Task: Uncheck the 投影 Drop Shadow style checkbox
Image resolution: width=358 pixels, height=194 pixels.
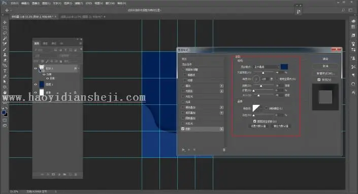Action: click(x=183, y=129)
